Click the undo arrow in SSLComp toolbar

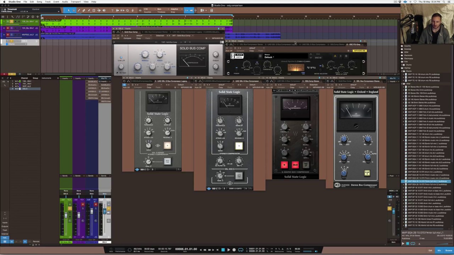pos(279,91)
